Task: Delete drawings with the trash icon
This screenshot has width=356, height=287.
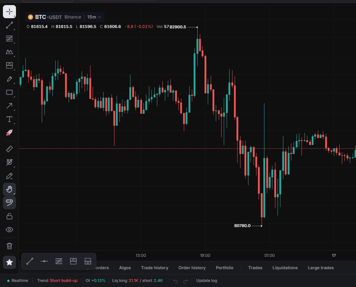Action: pos(9,246)
